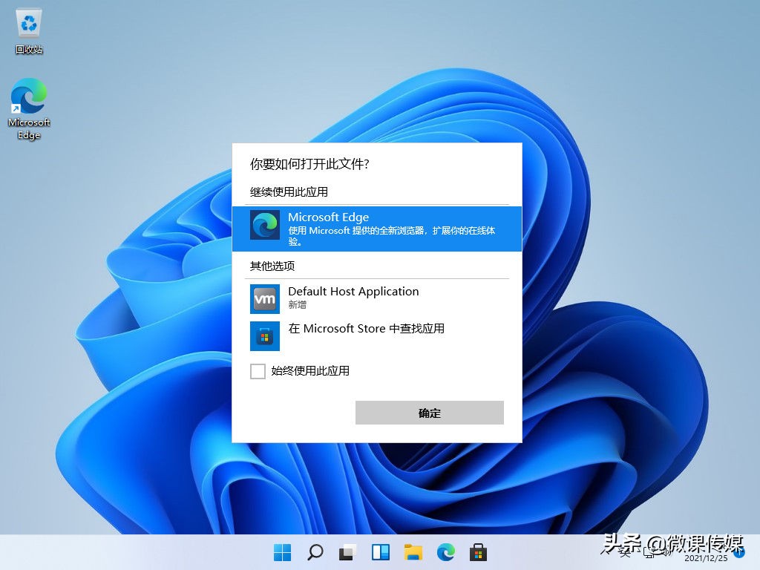The height and width of the screenshot is (570, 760).
Task: Enable always using this app for this file
Action: pyautogui.click(x=258, y=371)
